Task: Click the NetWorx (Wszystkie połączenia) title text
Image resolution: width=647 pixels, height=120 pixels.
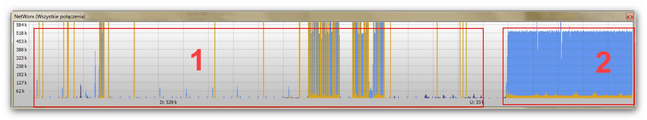Action: pyautogui.click(x=50, y=16)
